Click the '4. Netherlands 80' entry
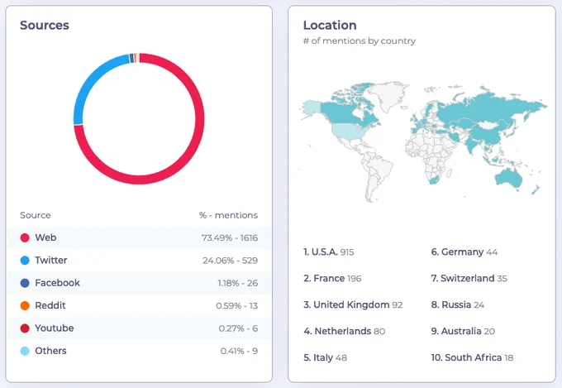The width and height of the screenshot is (562, 388). (344, 331)
